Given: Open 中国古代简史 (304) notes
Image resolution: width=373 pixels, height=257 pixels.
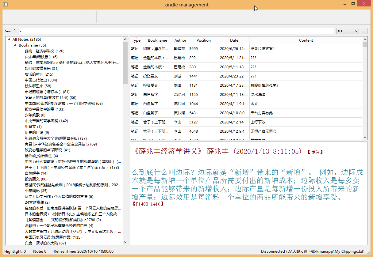Looking at the screenshot, I should pyautogui.click(x=41, y=80).
